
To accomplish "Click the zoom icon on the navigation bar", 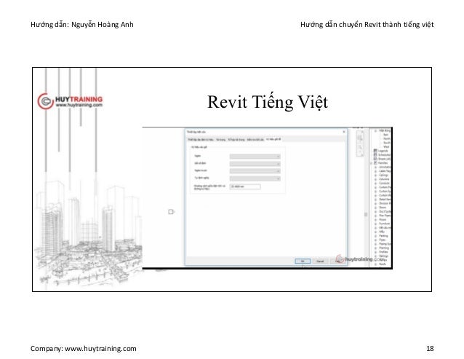I will tap(361, 147).
